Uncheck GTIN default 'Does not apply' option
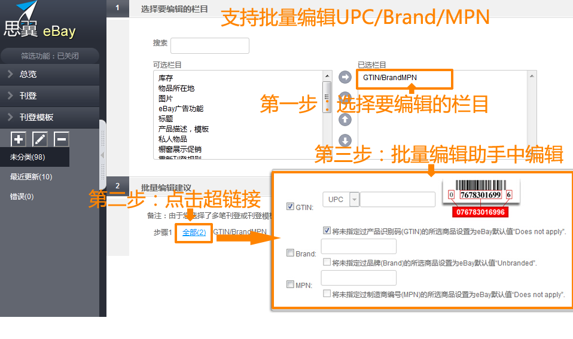 point(327,231)
